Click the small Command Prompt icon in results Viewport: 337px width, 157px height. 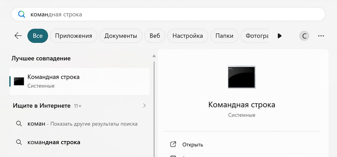point(19,81)
